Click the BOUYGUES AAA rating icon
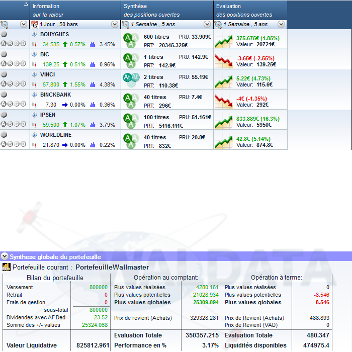The height and width of the screenshot is (352, 352). point(131,40)
